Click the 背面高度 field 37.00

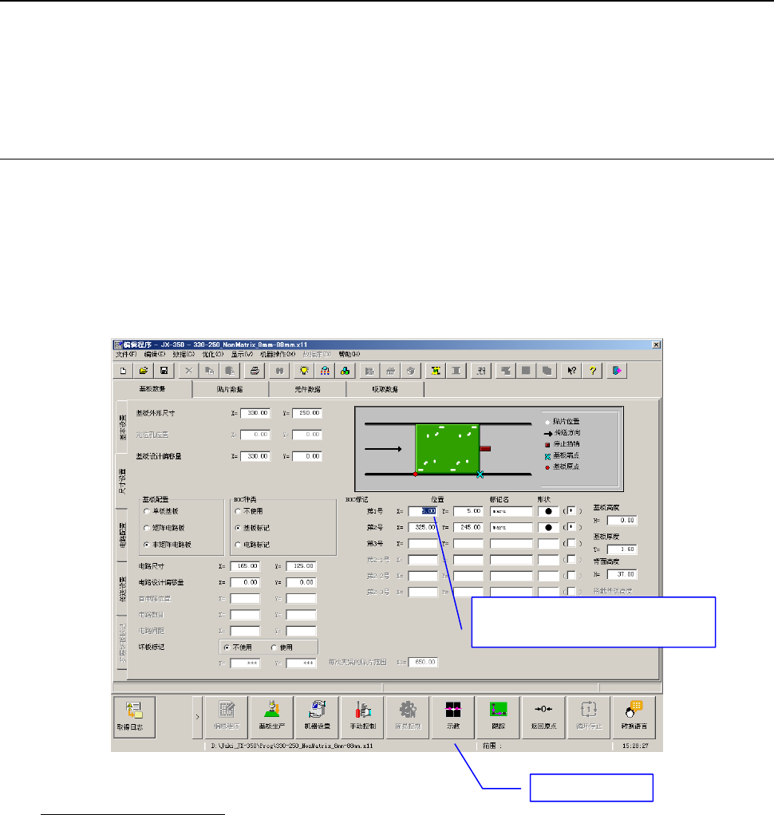point(622,574)
